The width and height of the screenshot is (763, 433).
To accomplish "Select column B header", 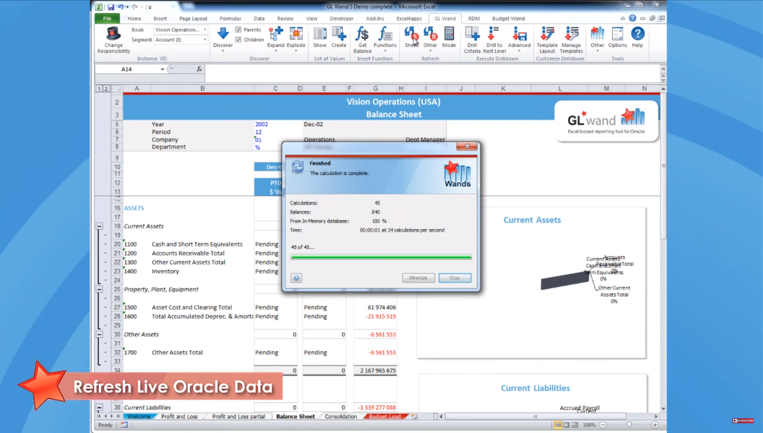I will (x=202, y=89).
